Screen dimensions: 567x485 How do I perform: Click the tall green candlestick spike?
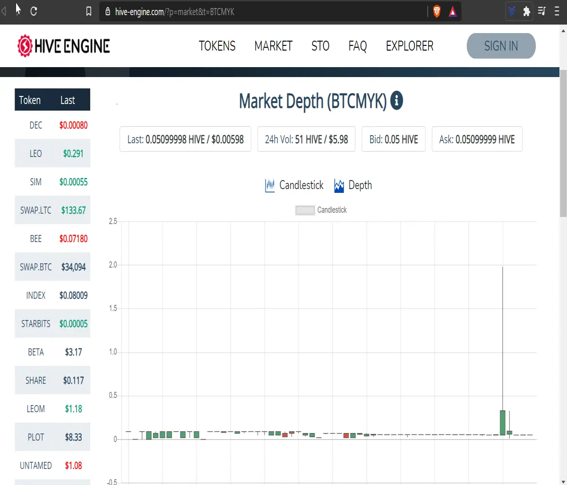pyautogui.click(x=503, y=423)
